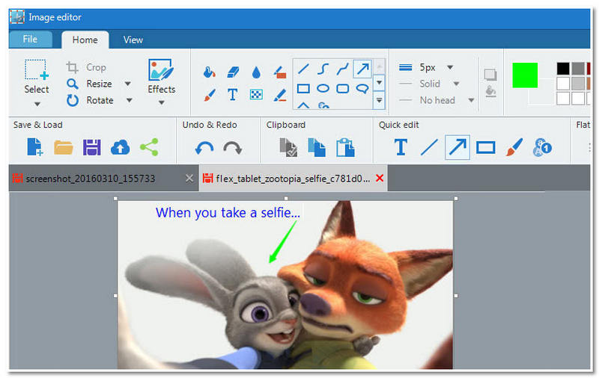Click the bright green color swatch

coord(525,75)
